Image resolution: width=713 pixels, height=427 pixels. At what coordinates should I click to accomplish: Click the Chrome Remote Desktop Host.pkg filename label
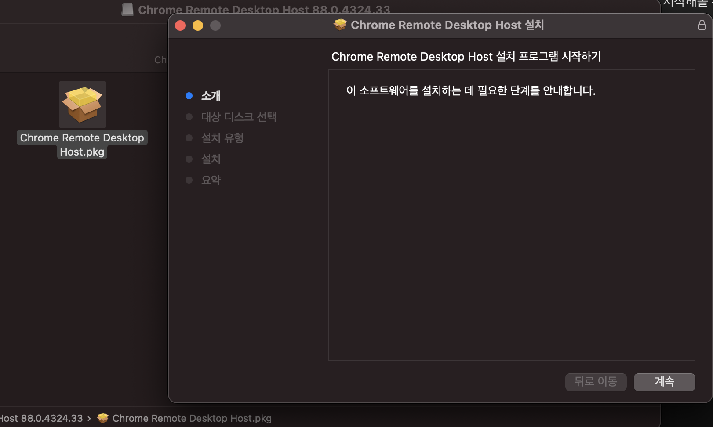(82, 145)
